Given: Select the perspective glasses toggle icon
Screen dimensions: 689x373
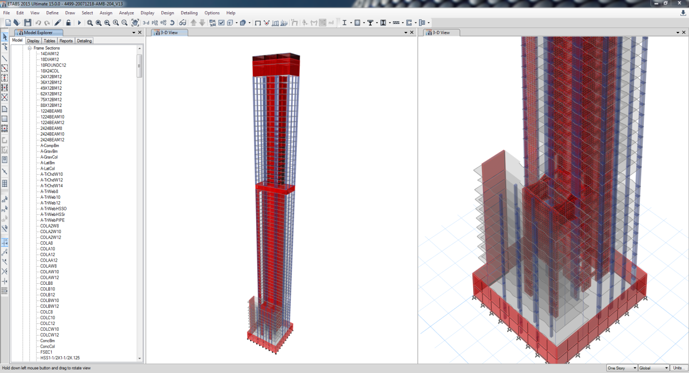Looking at the screenshot, I should (183, 23).
